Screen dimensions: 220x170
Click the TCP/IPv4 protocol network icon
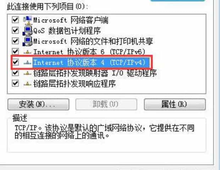click(28, 62)
